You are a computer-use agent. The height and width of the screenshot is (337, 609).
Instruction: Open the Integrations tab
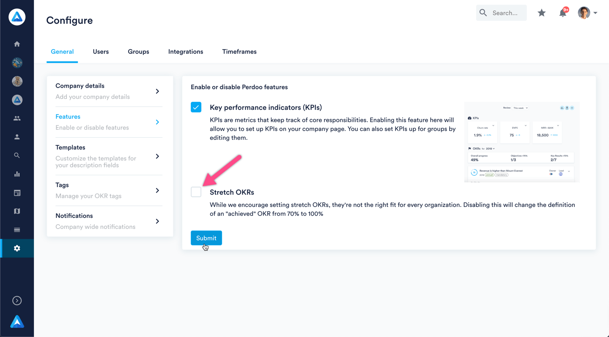click(186, 52)
